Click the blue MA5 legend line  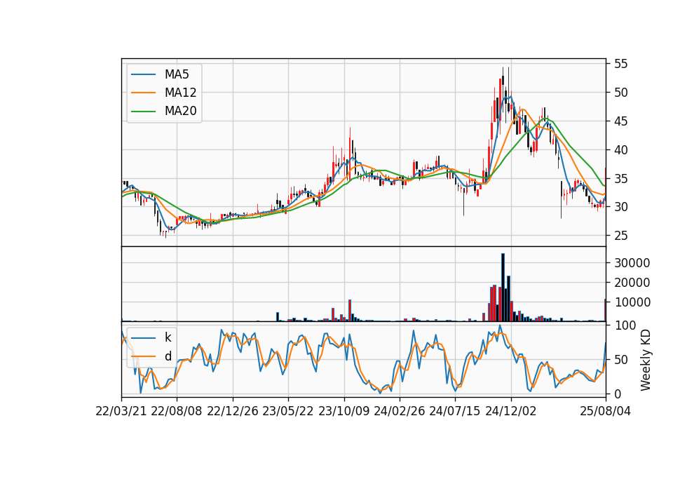[143, 74]
